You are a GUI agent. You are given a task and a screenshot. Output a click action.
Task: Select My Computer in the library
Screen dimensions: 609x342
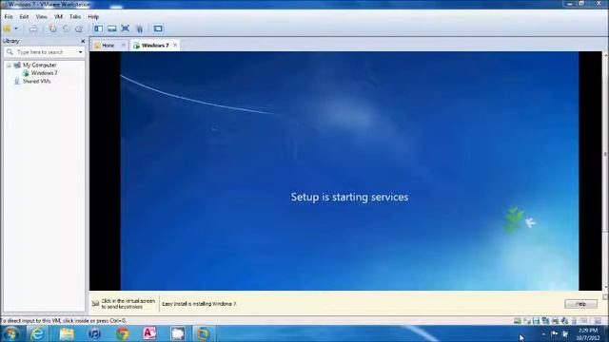(39, 66)
